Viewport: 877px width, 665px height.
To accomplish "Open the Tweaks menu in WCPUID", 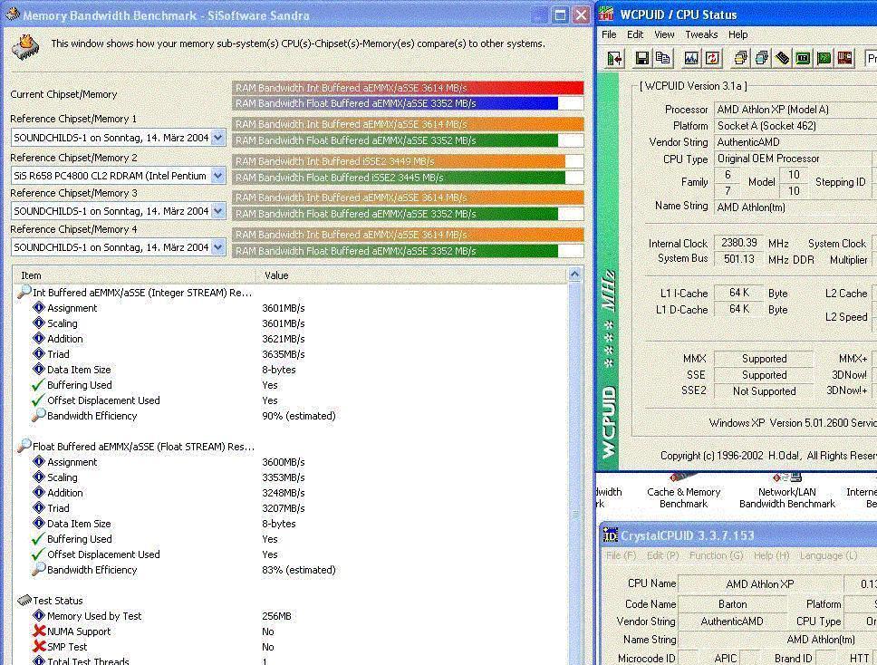I will click(701, 34).
